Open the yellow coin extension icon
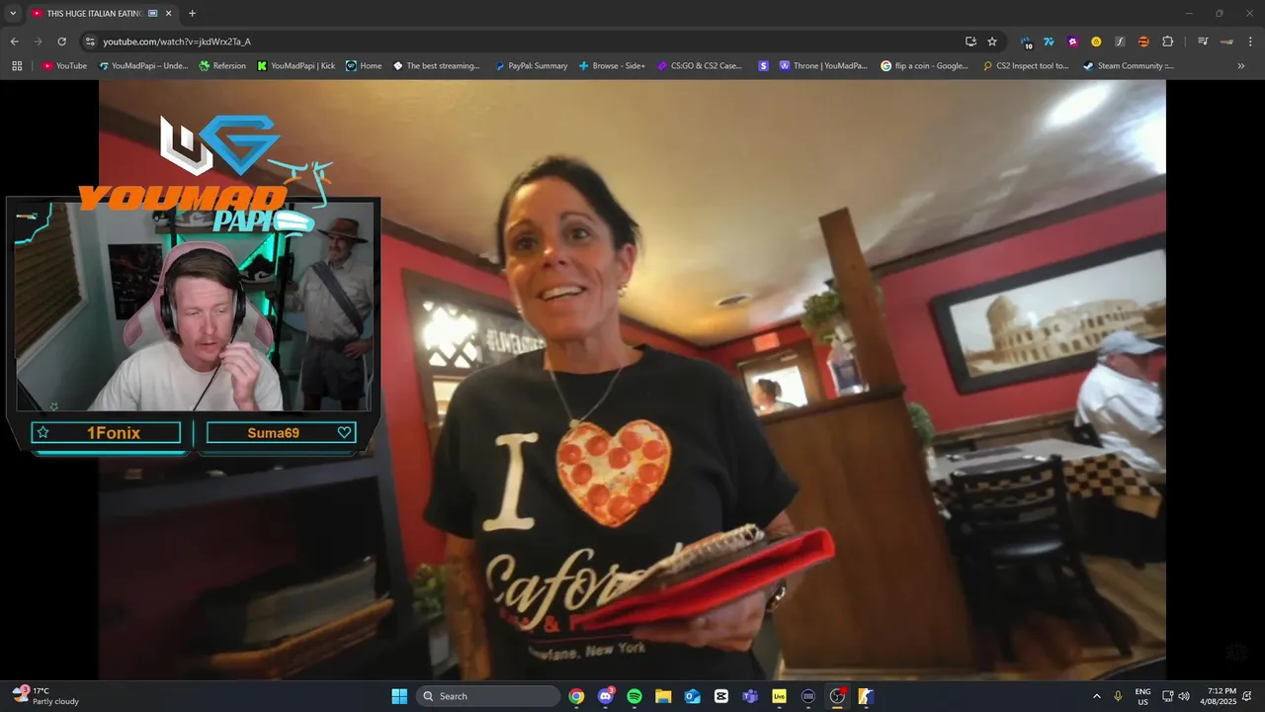1265x712 pixels. click(1096, 42)
